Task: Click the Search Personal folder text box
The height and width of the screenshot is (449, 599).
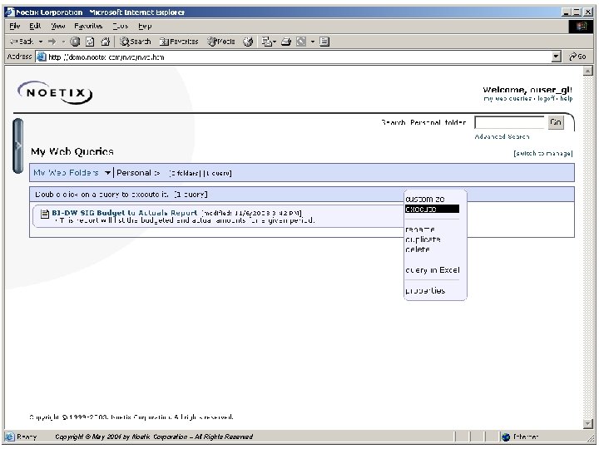Action: 509,122
